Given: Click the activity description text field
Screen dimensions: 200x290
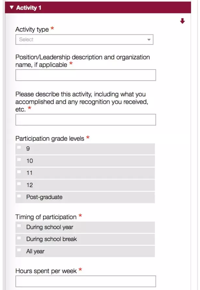Looking at the screenshot, I should point(85,120).
